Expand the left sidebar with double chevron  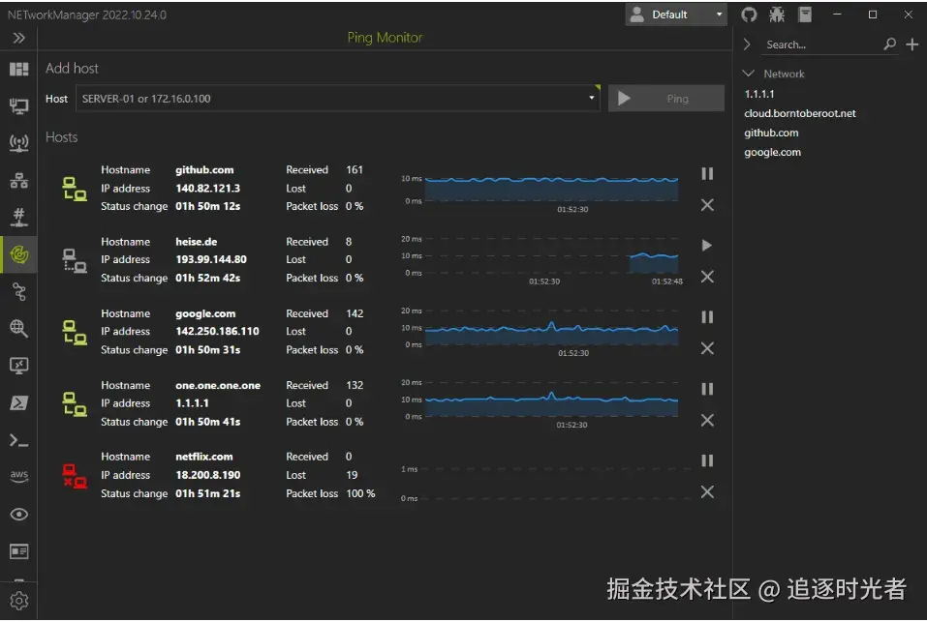click(x=19, y=39)
